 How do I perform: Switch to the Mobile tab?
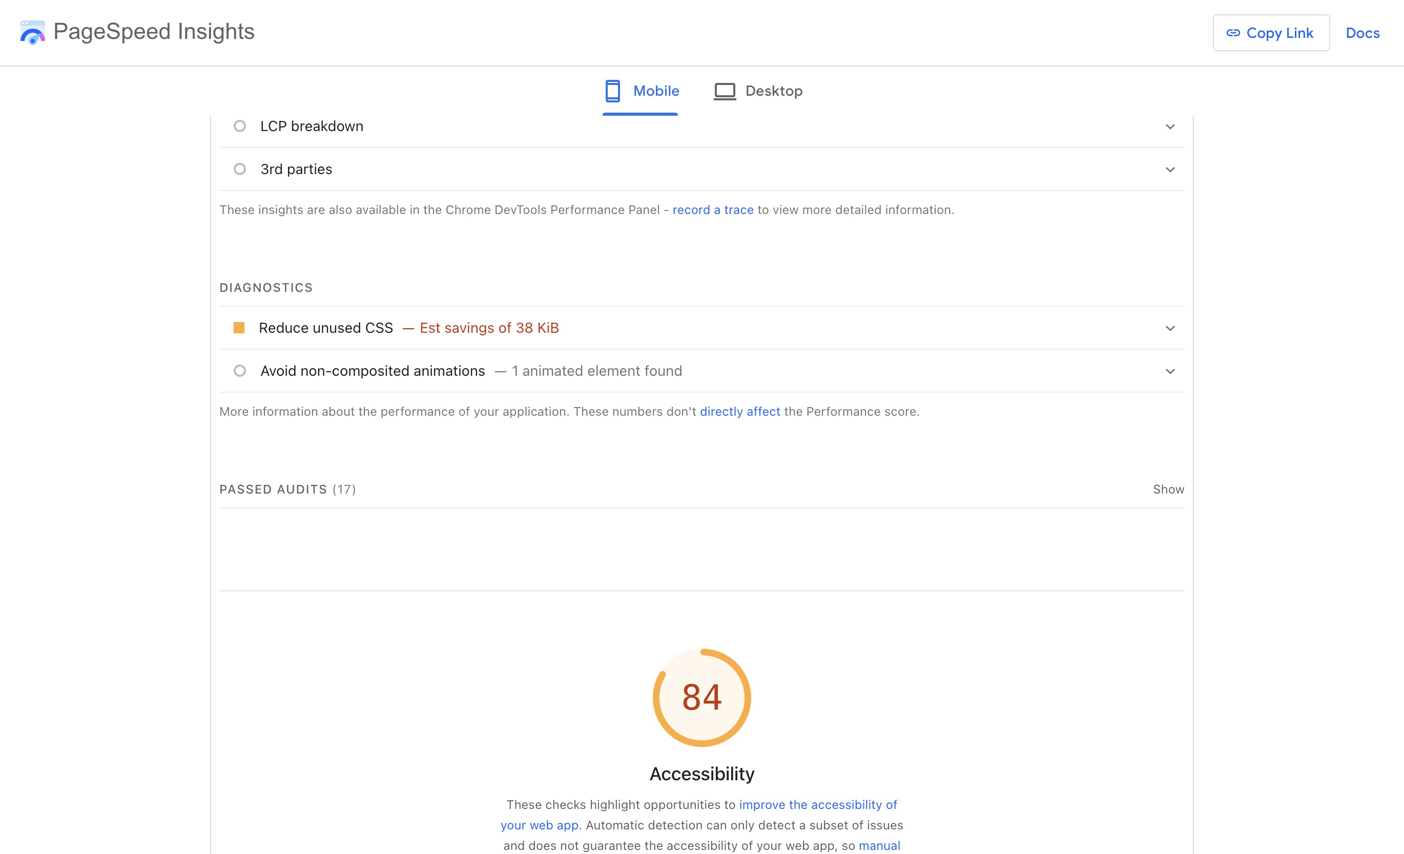pyautogui.click(x=655, y=91)
